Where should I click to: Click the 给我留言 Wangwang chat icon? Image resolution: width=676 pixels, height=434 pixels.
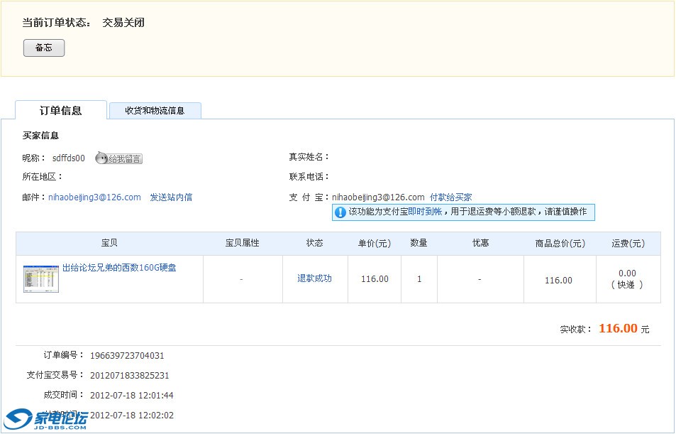point(119,158)
